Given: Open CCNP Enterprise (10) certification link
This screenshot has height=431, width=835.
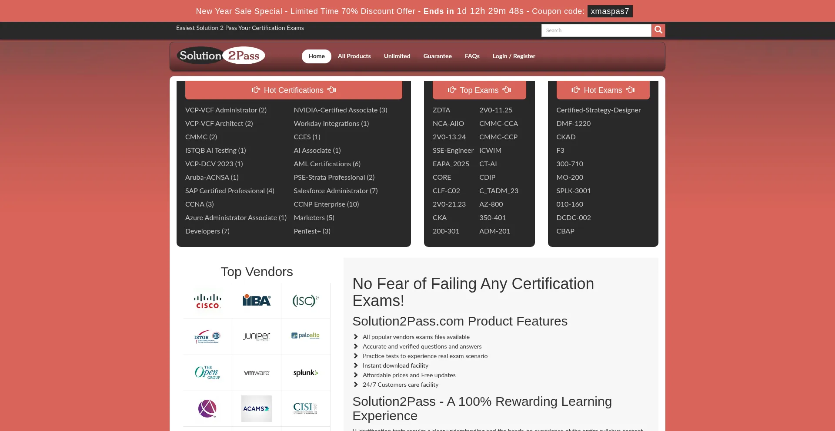Looking at the screenshot, I should pos(326,204).
